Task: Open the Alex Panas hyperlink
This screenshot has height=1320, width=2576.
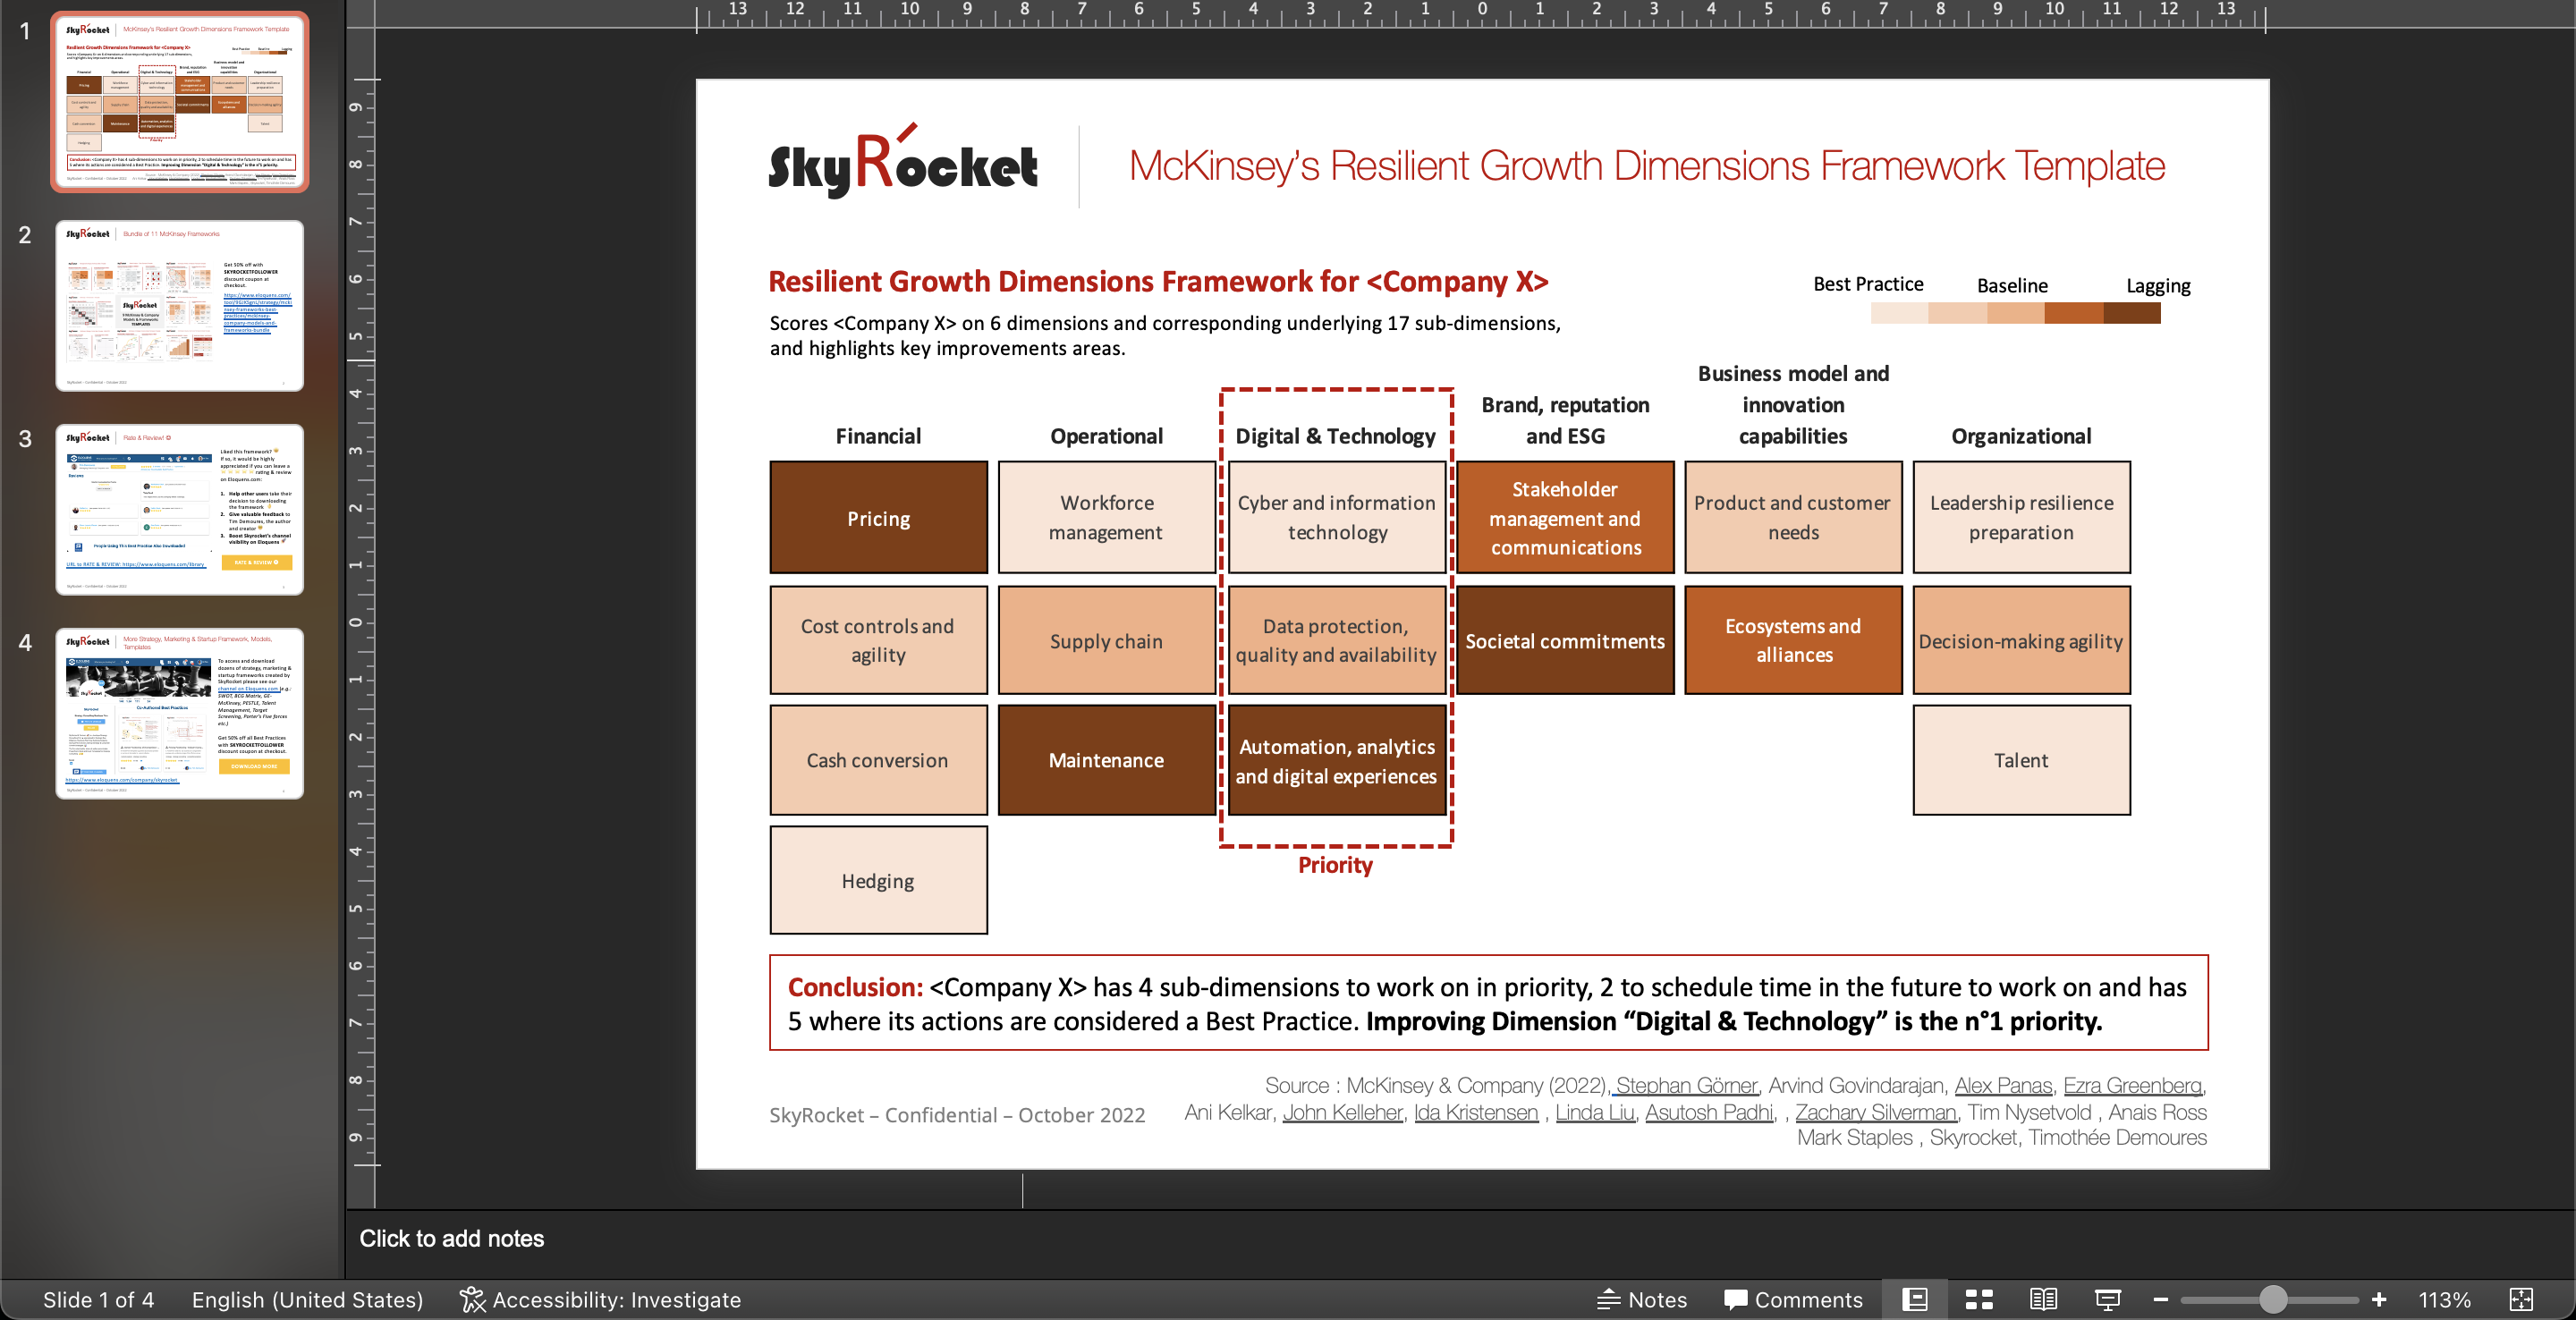Action: pyautogui.click(x=2003, y=1085)
